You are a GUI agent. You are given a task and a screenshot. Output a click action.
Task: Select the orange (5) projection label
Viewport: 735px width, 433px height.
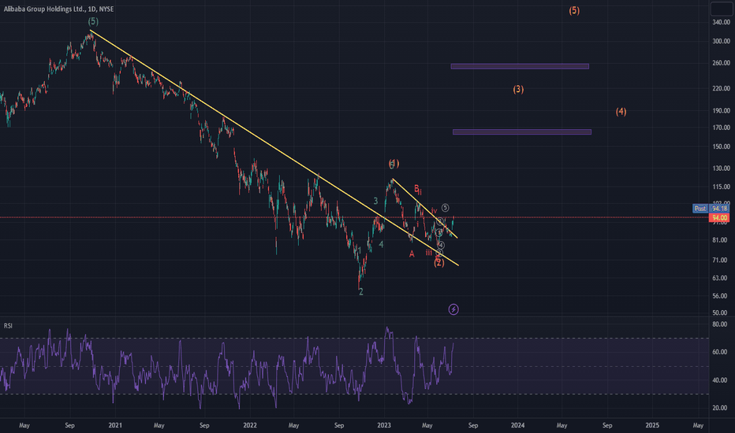[574, 10]
